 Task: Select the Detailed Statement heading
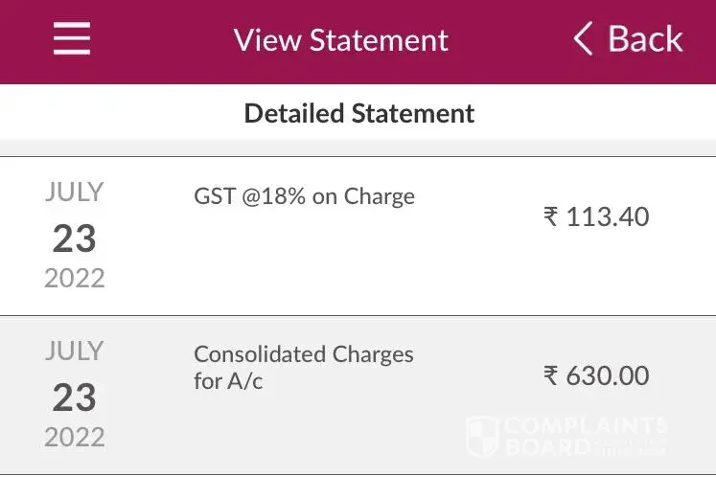click(x=358, y=113)
